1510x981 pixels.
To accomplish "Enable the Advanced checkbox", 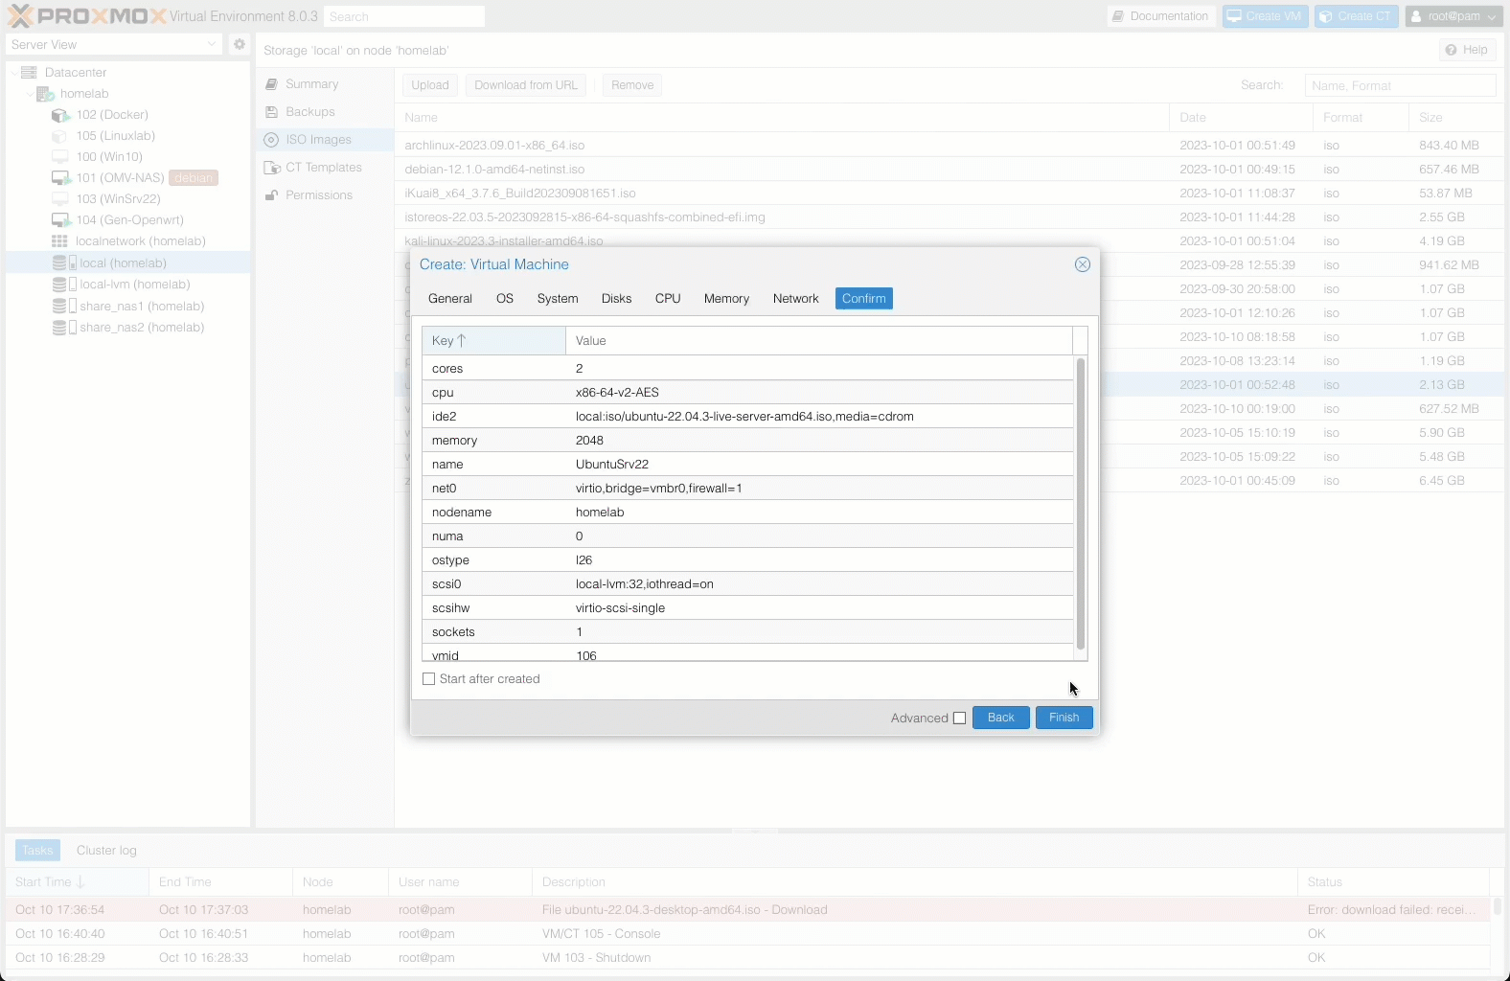I will point(959,719).
